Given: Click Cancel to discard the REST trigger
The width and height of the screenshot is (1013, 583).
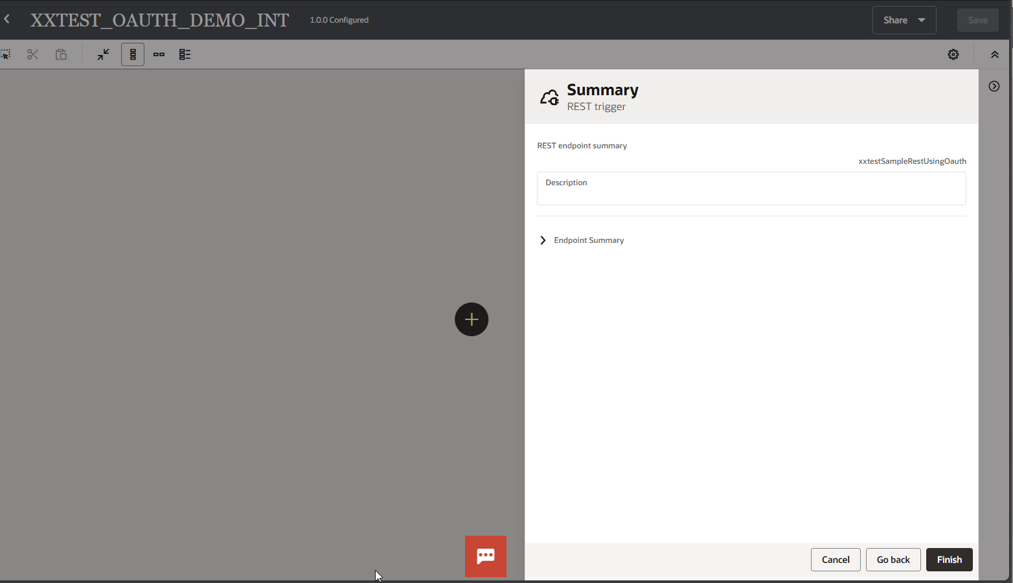Looking at the screenshot, I should 836,559.
